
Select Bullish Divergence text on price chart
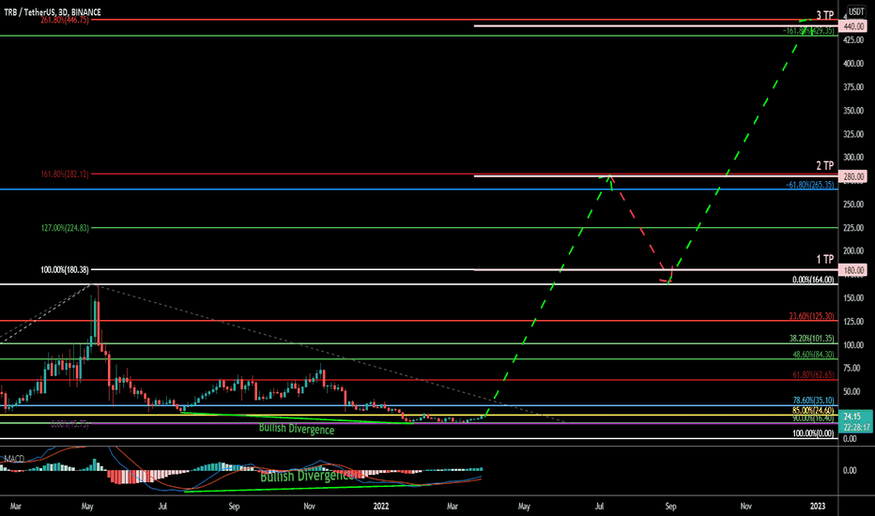click(297, 429)
